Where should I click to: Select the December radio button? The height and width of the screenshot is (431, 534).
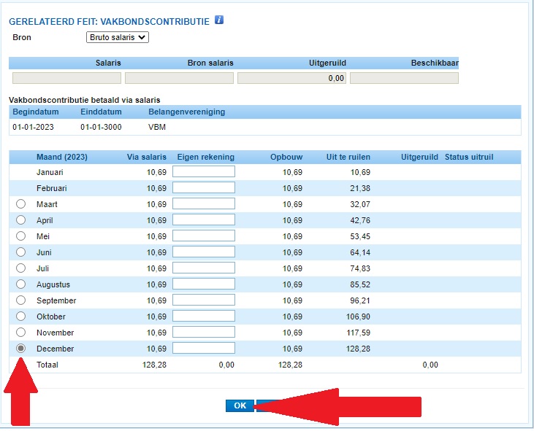pyautogui.click(x=20, y=349)
